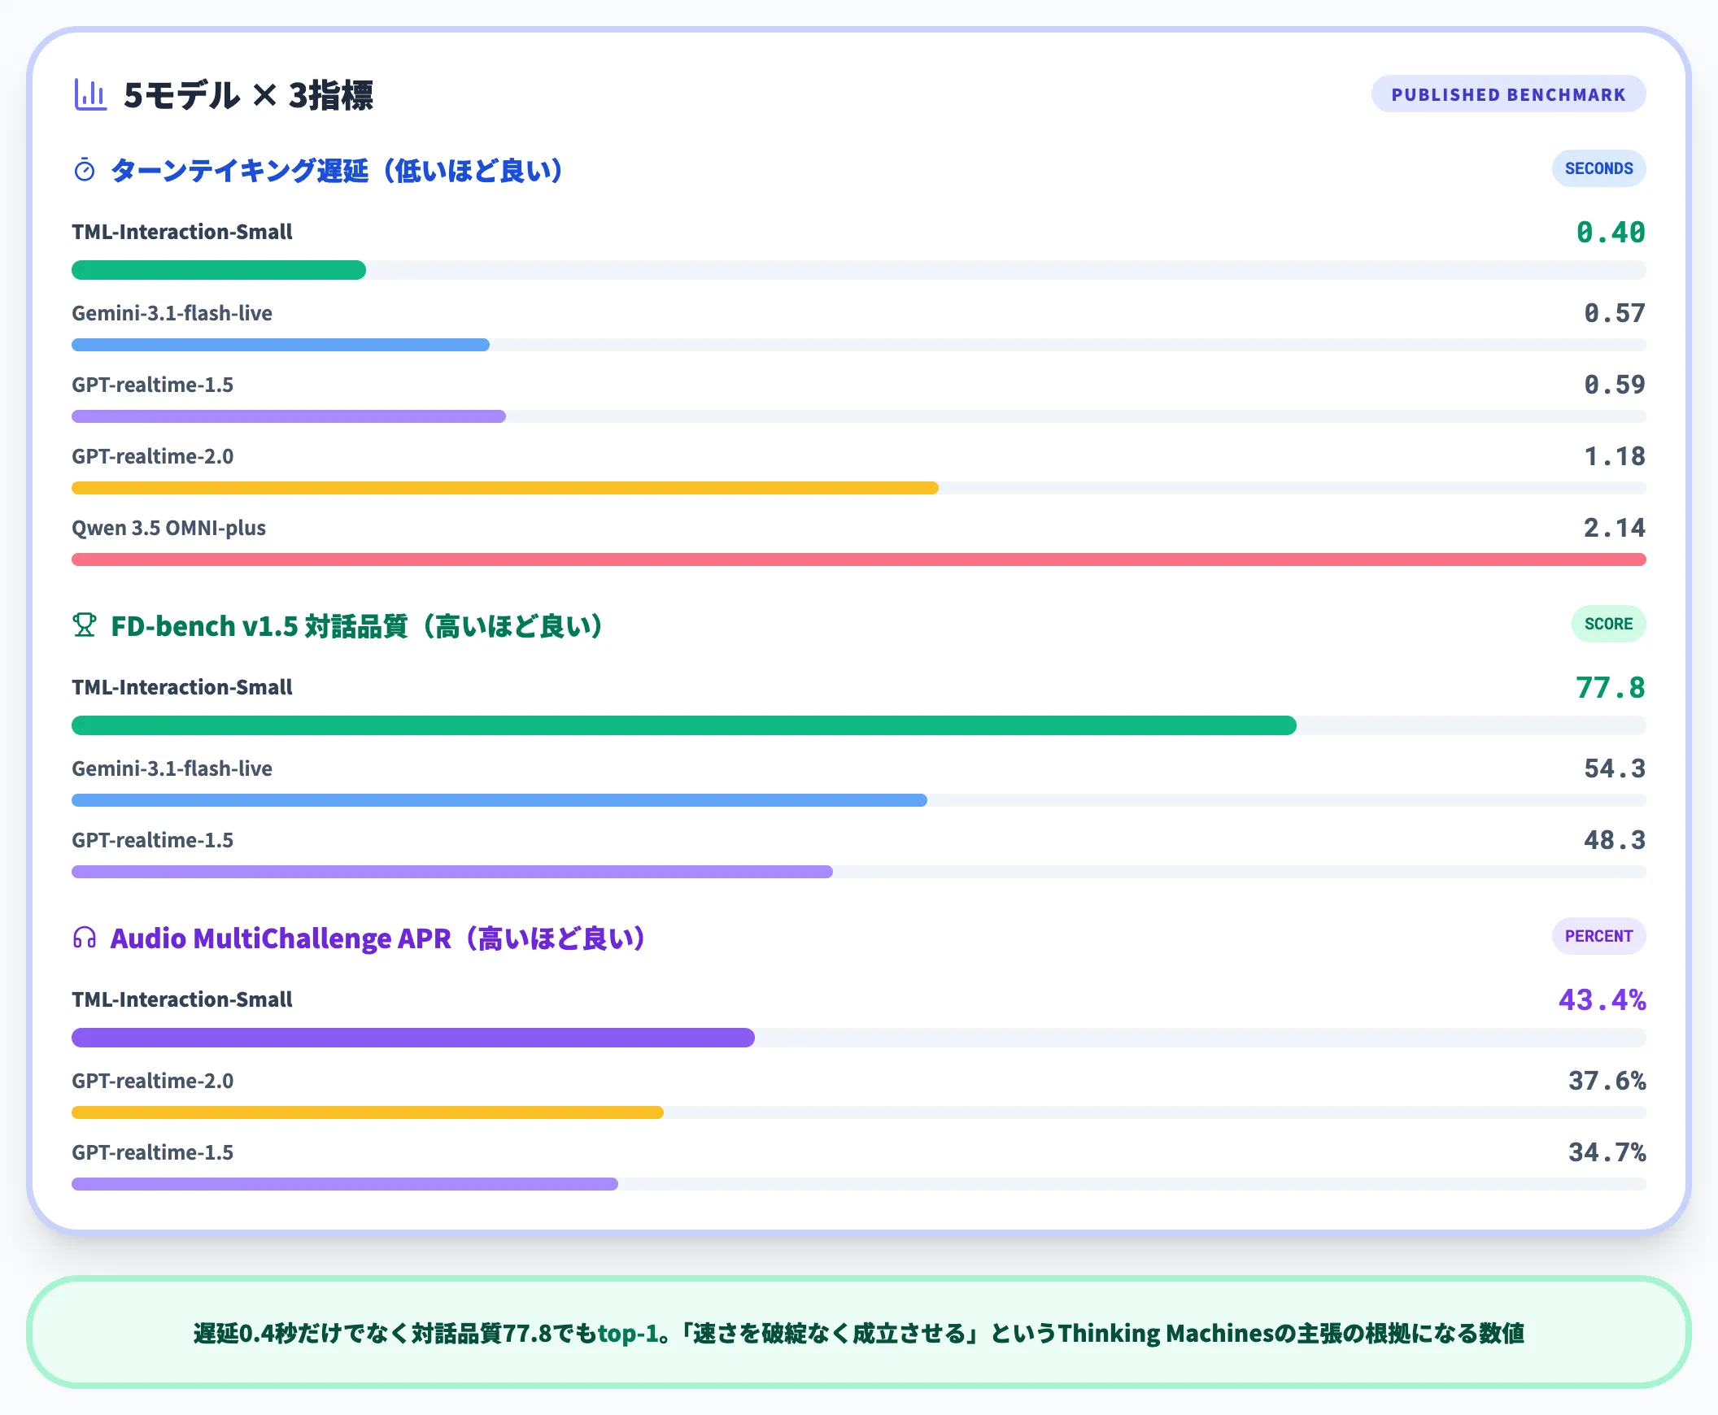Click the Gemini-3.1-flash-live label under FD-bench v1.5

172,768
